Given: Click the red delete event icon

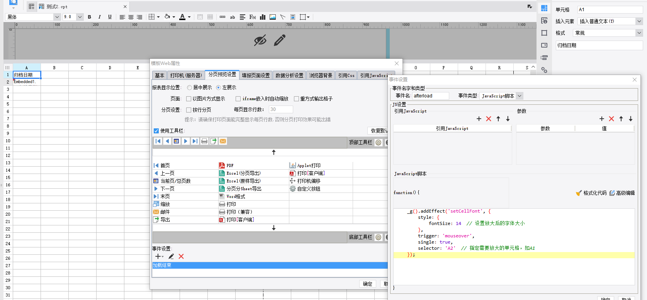Looking at the screenshot, I should 181,256.
